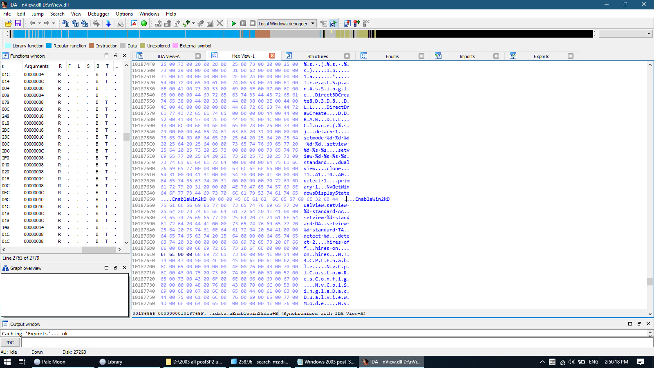
Task: Close the Structures tab
Action: [x=347, y=56]
